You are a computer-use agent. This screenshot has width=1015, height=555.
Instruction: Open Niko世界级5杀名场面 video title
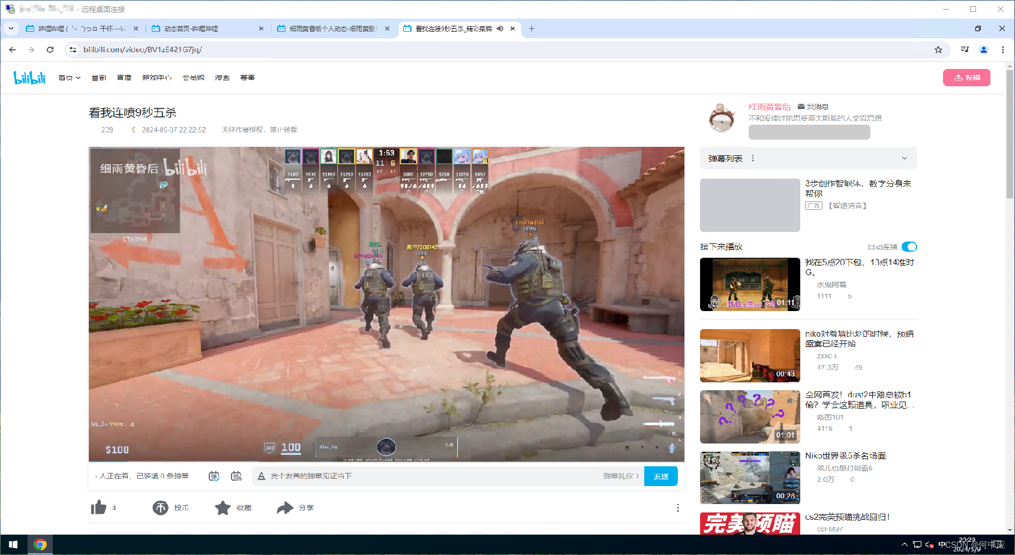tap(845, 456)
